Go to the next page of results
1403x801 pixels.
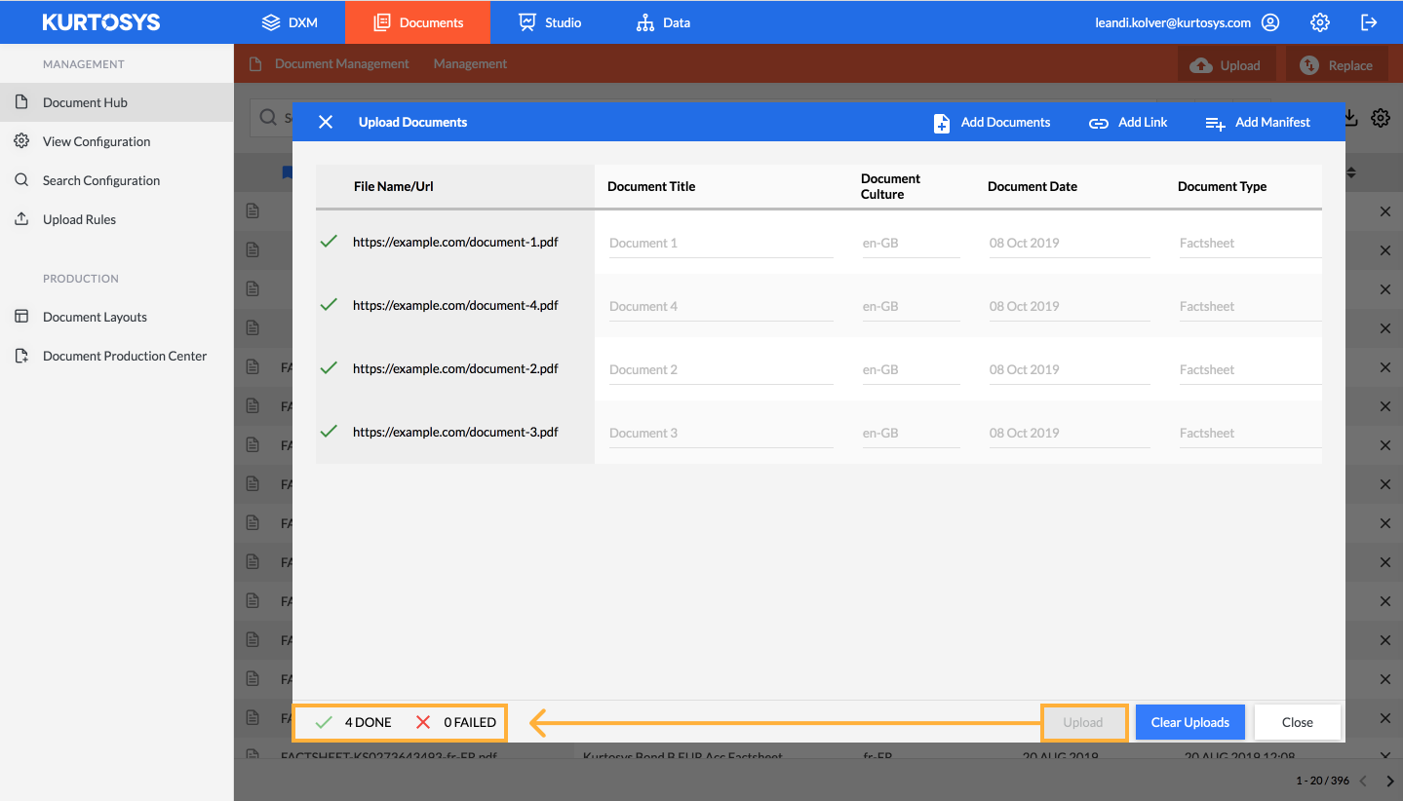tap(1390, 782)
